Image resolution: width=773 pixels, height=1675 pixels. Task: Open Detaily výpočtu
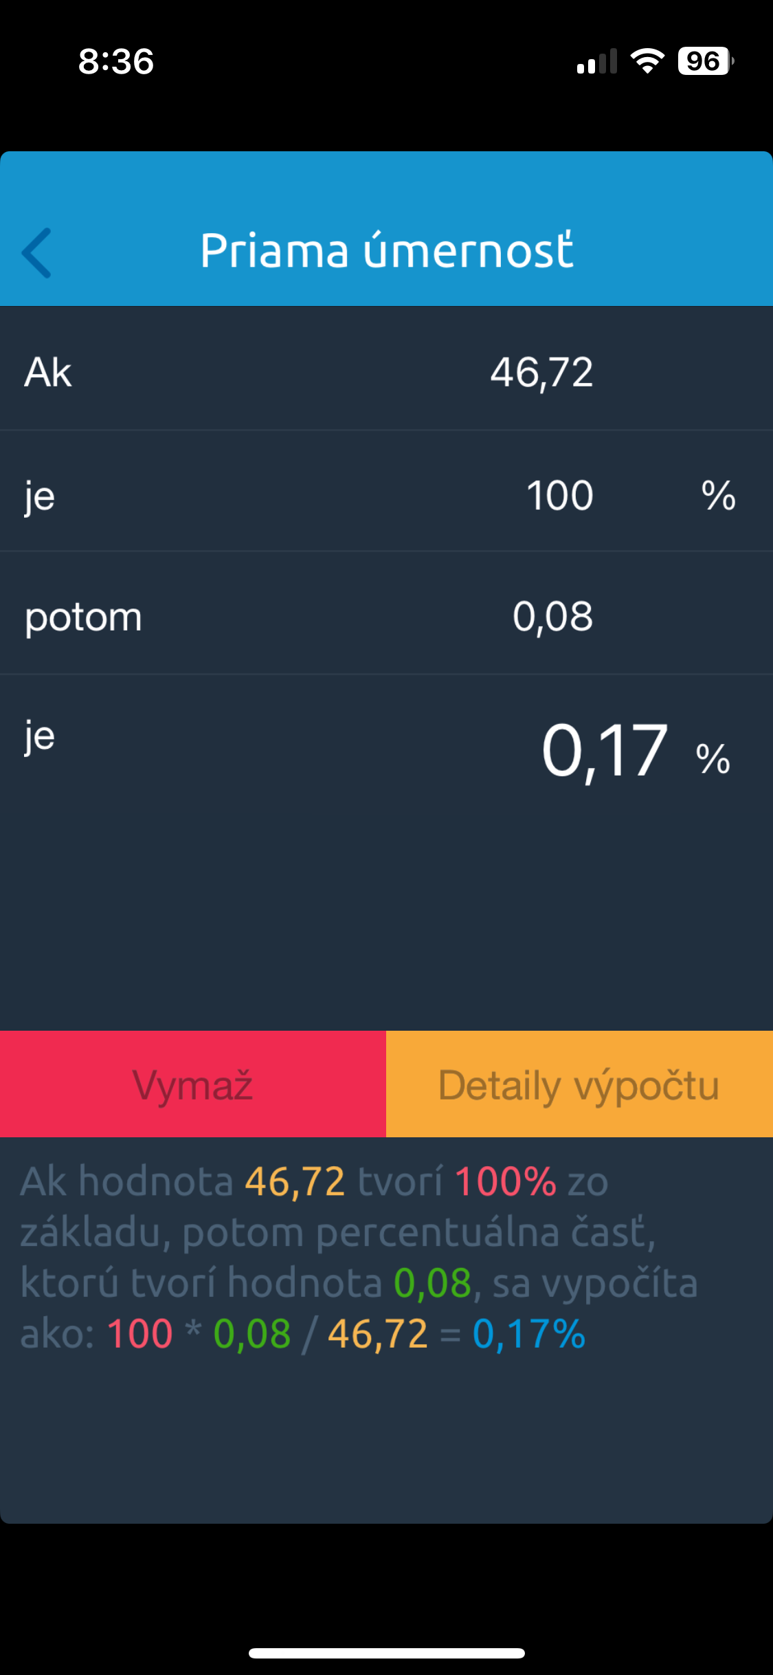tap(579, 1084)
